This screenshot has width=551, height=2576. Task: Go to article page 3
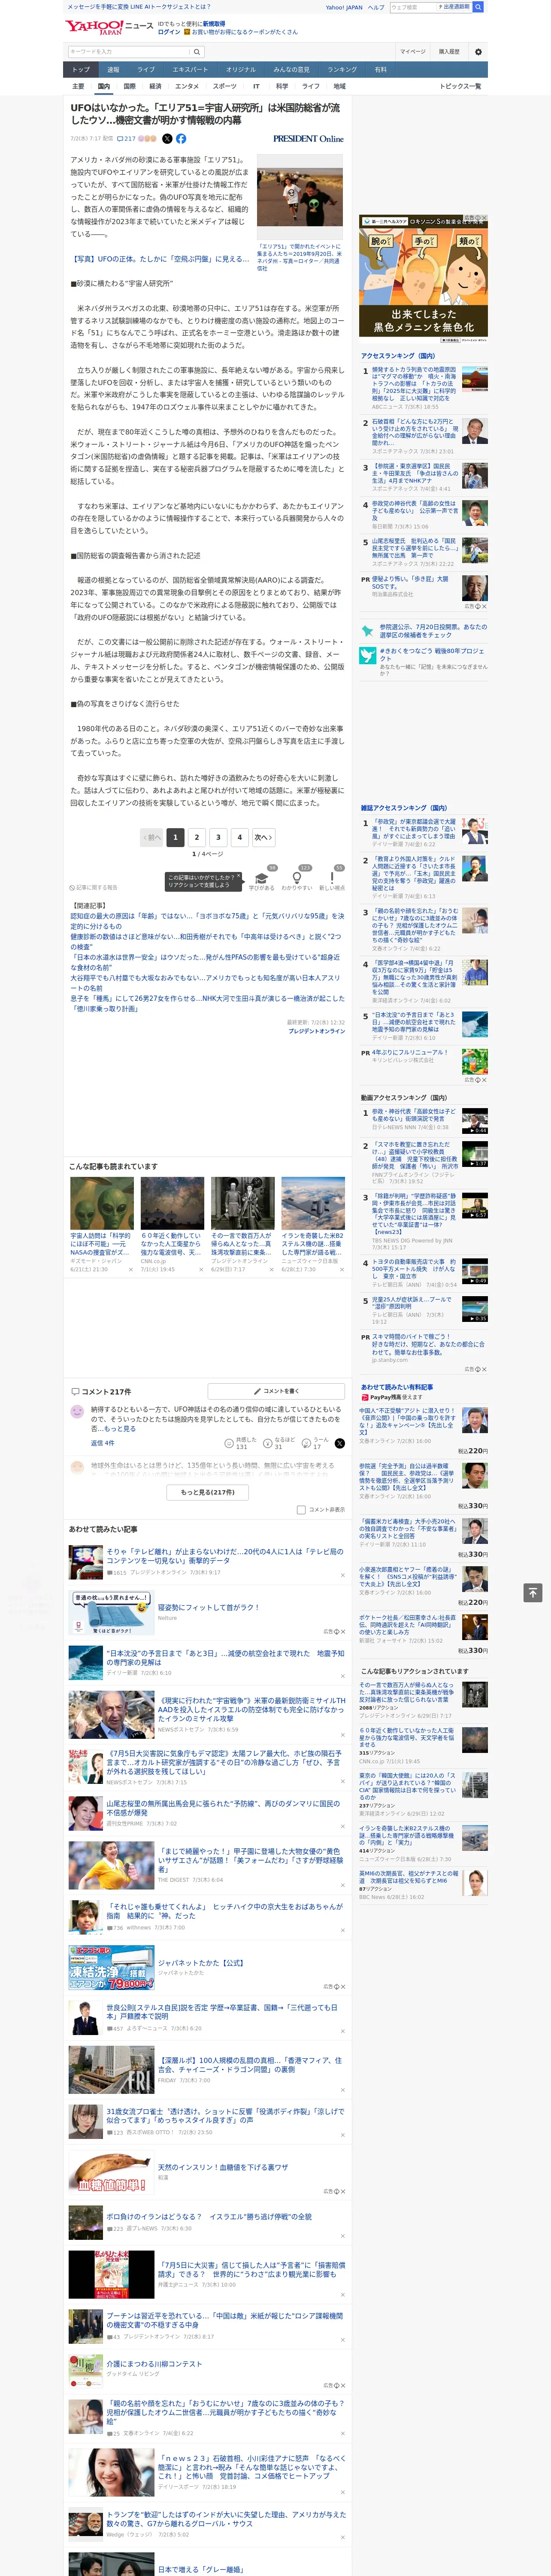218,837
